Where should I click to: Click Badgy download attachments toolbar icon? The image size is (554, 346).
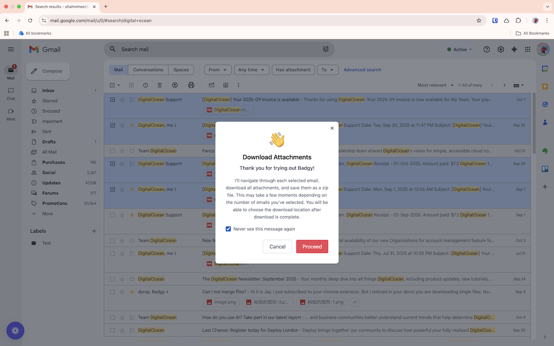click(x=175, y=85)
